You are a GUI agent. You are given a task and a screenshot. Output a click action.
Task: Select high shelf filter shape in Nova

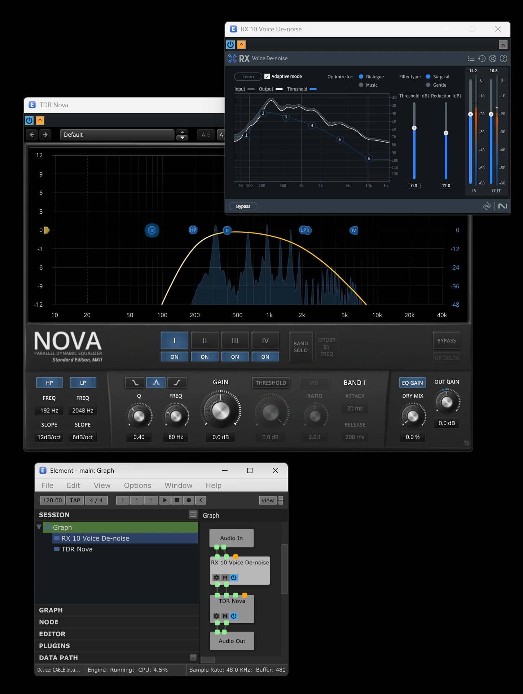point(177,383)
